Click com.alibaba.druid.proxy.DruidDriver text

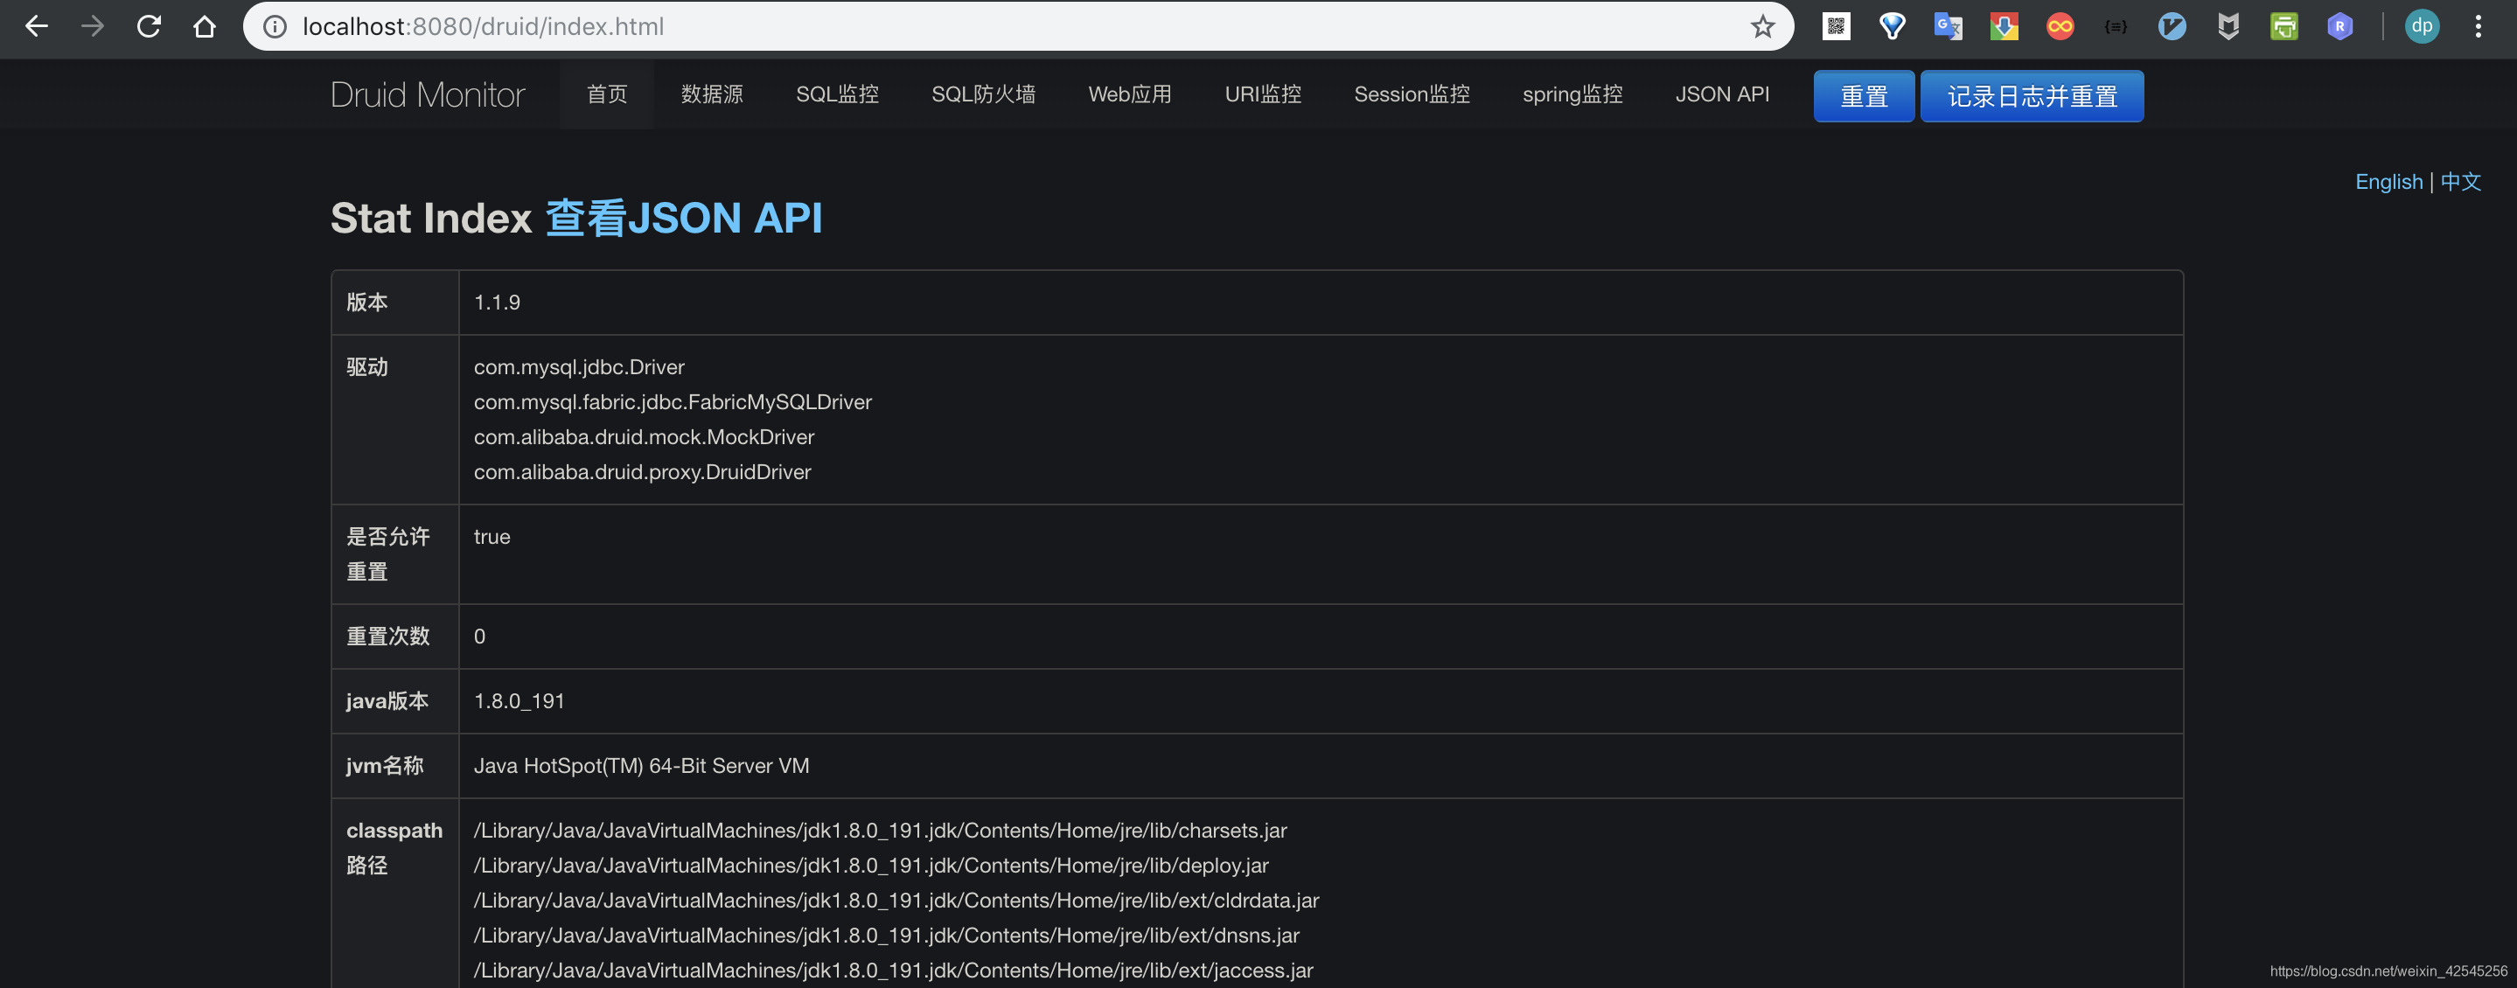642,472
